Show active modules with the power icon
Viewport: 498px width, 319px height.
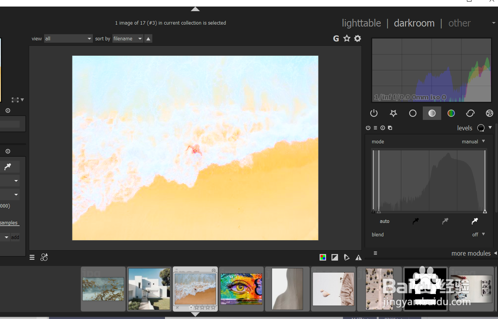tap(374, 113)
